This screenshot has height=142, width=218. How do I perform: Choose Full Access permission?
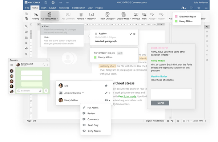click(x=96, y=107)
